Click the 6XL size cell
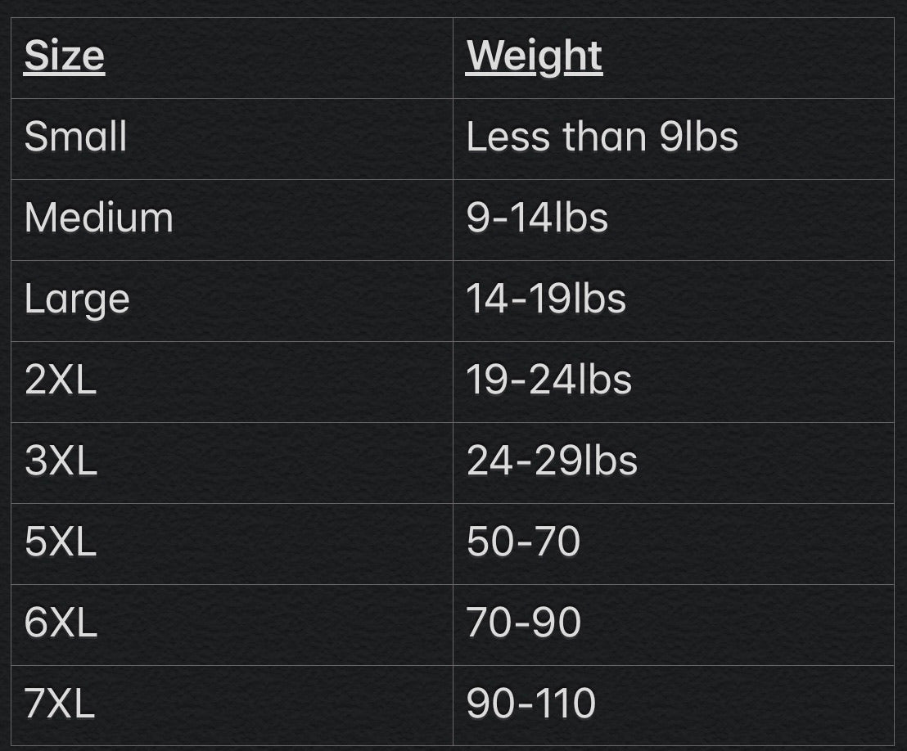Screen dimensions: 907x751 click(232, 625)
